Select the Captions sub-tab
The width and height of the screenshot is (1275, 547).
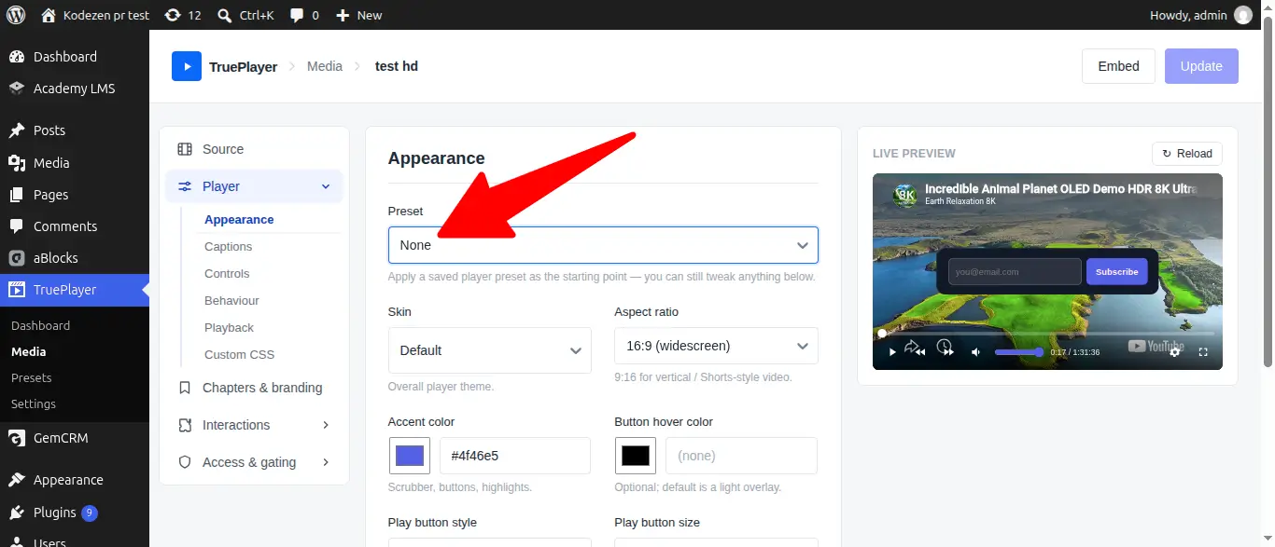point(229,247)
